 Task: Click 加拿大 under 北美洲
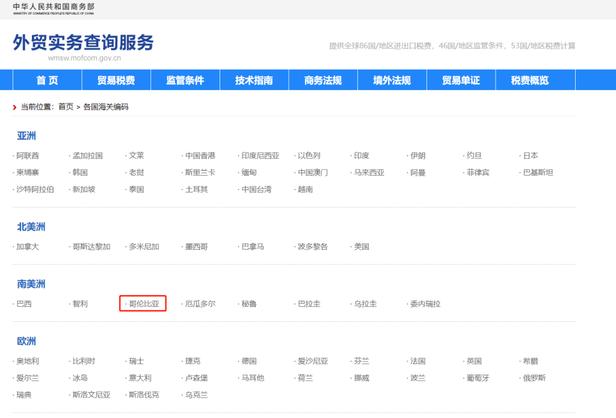28,247
